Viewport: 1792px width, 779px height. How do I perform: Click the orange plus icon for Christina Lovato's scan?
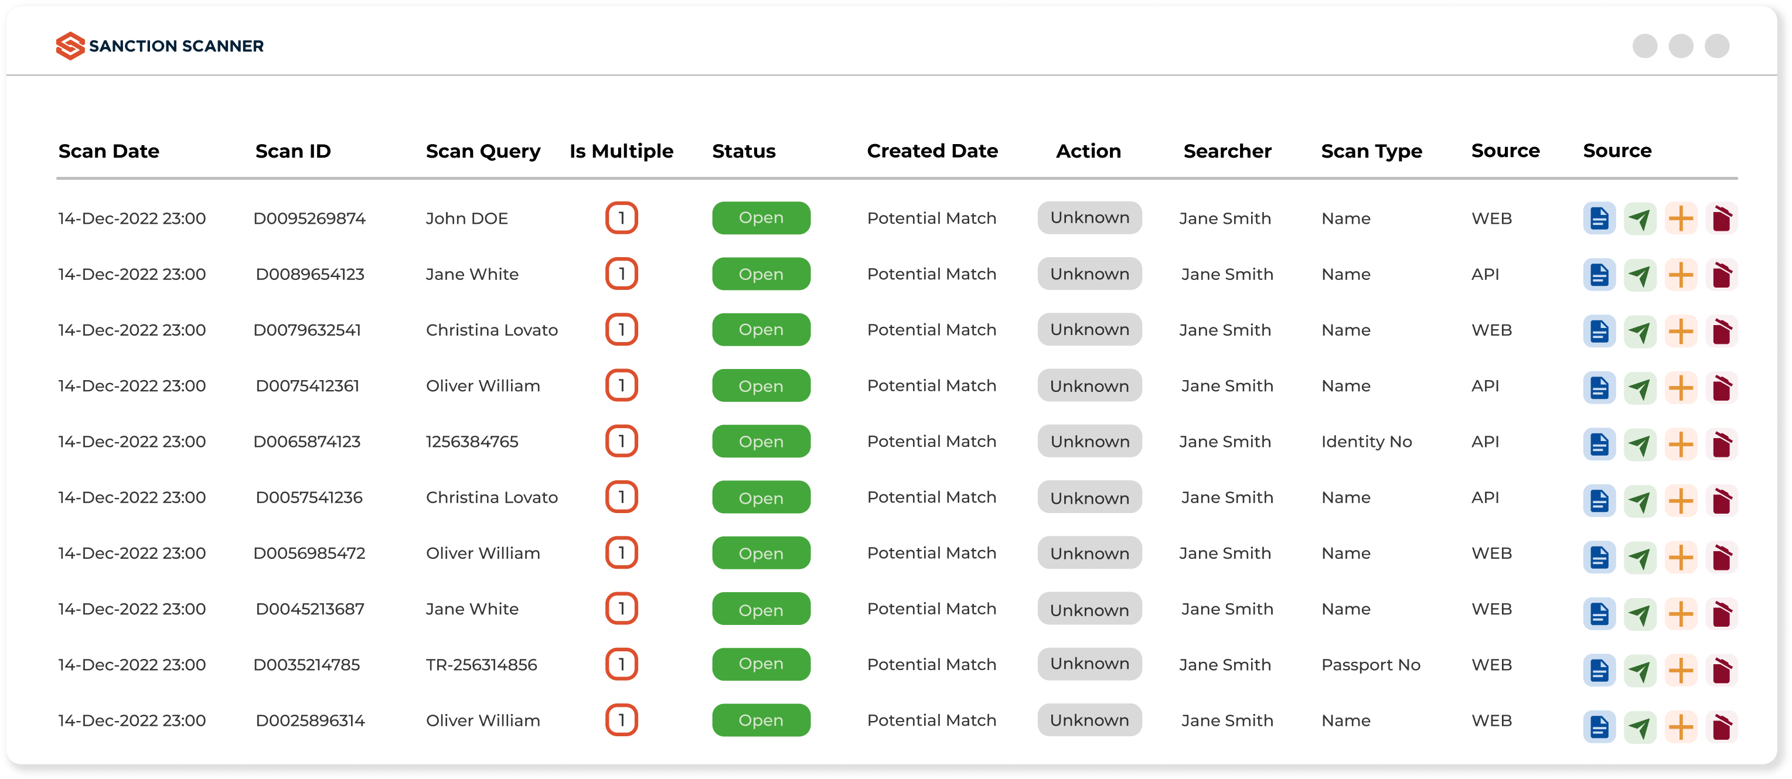1681,330
